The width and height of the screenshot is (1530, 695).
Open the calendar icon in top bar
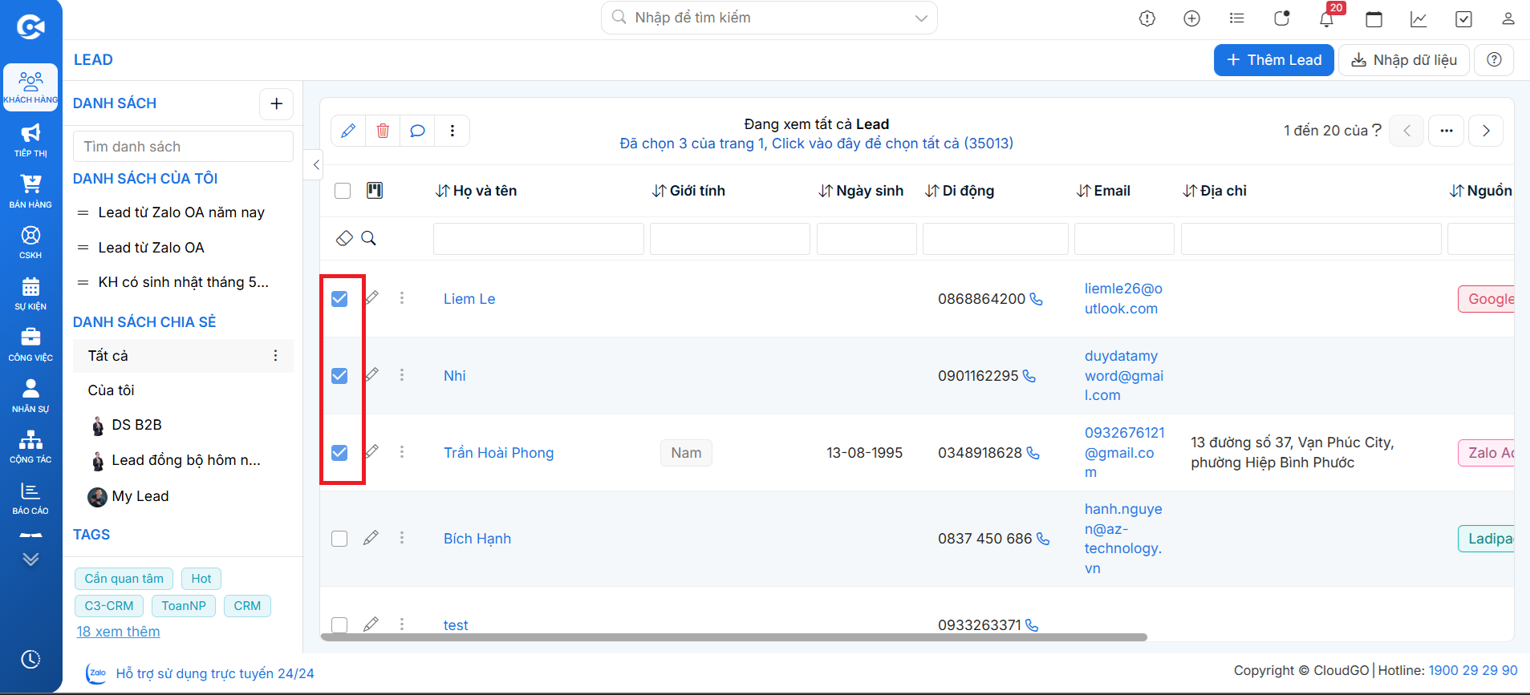point(1374,18)
